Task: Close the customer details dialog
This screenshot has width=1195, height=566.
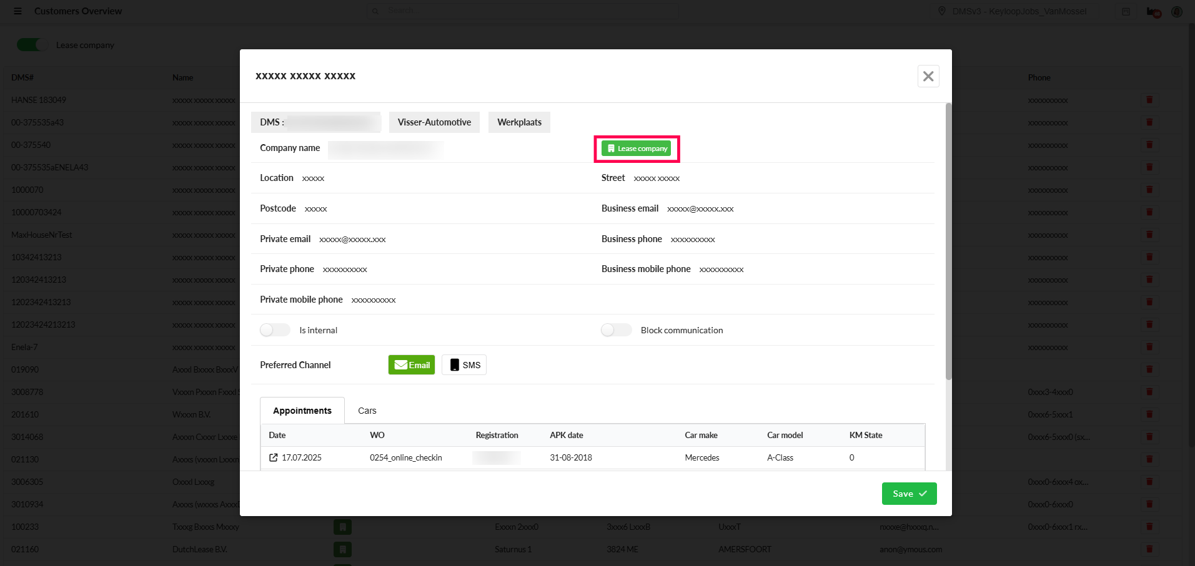Action: (928, 76)
